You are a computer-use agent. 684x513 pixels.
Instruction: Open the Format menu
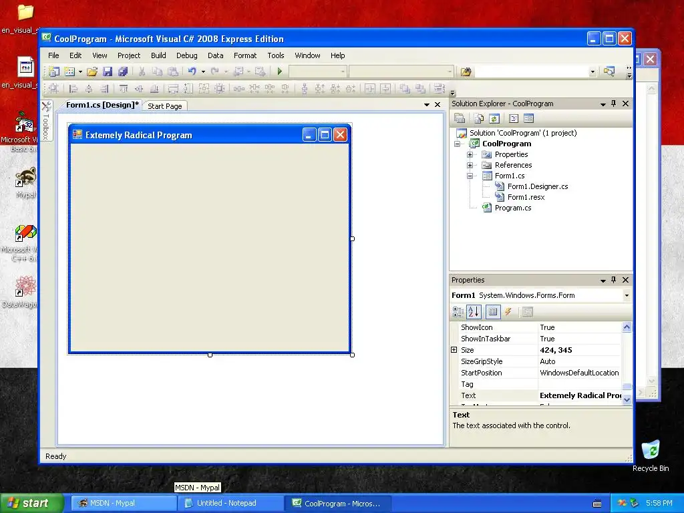click(x=245, y=55)
